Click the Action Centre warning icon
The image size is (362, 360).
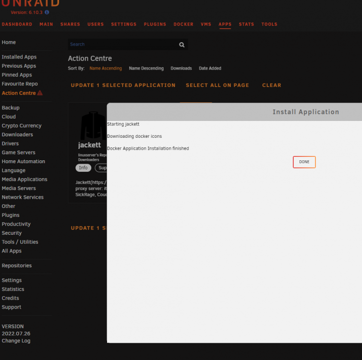click(40, 93)
